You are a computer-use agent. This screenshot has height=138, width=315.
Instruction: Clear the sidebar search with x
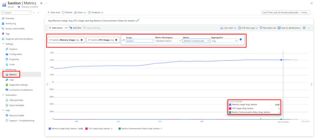click(x=34, y=13)
